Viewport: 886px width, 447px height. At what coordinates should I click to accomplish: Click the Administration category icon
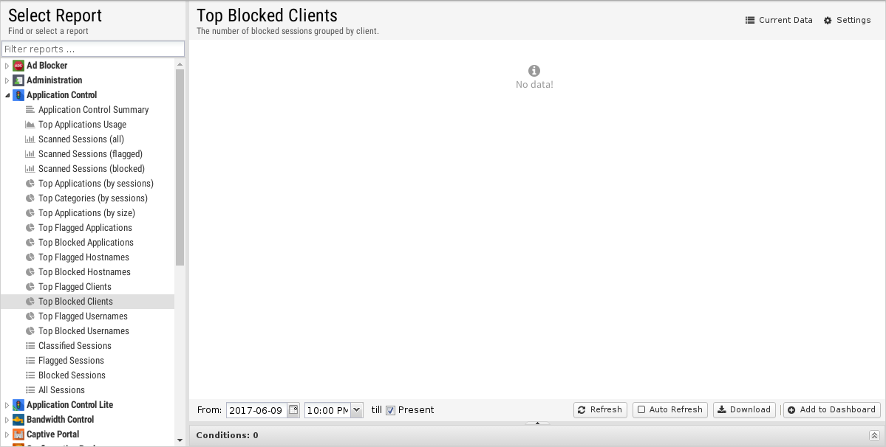point(18,80)
